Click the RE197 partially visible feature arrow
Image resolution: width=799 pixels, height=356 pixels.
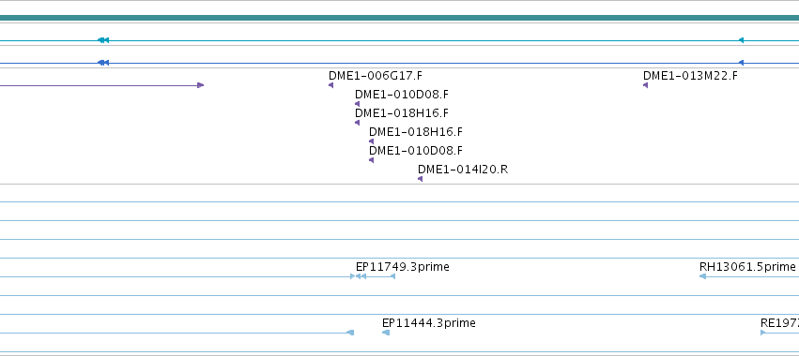click(762, 333)
